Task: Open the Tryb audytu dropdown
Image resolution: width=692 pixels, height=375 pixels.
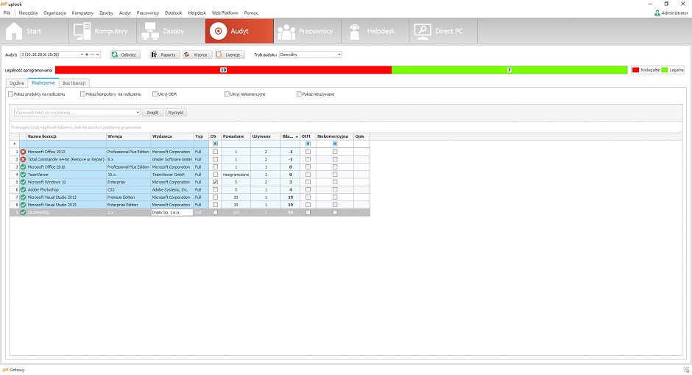Action: 339,55
